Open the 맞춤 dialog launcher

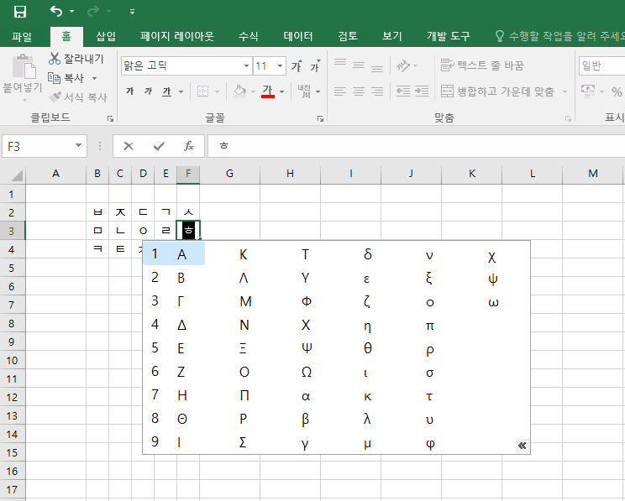point(568,118)
